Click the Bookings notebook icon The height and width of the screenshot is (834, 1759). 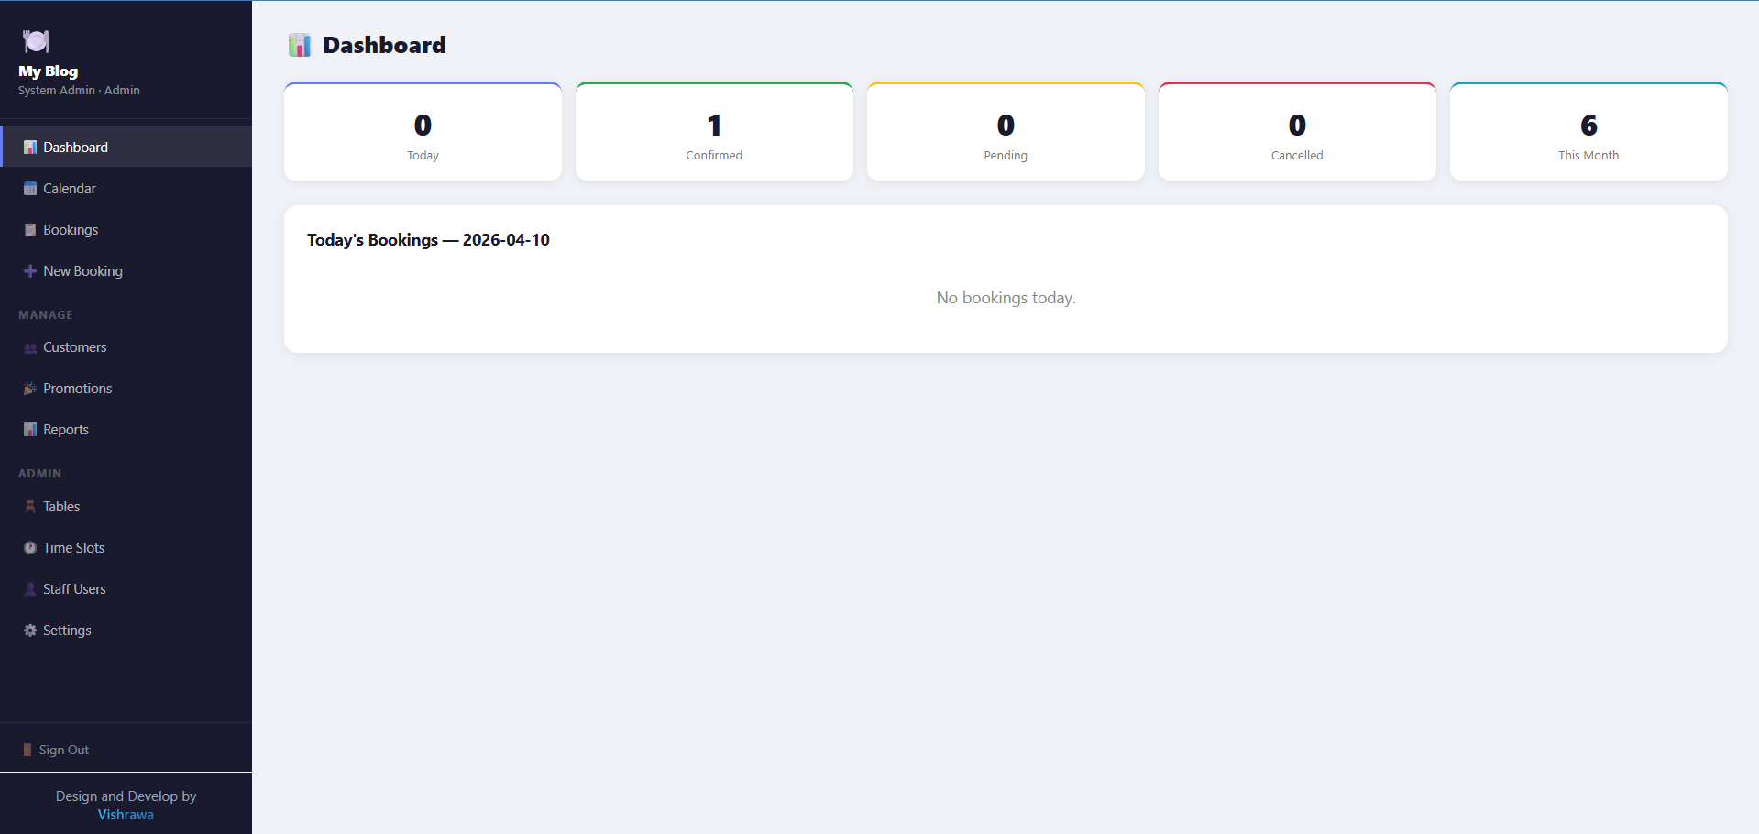30,230
